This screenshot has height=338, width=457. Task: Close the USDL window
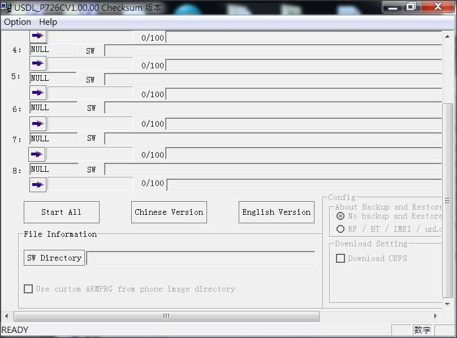438,7
